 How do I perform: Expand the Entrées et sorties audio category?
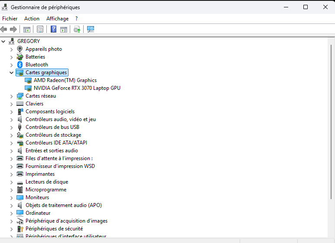12,151
